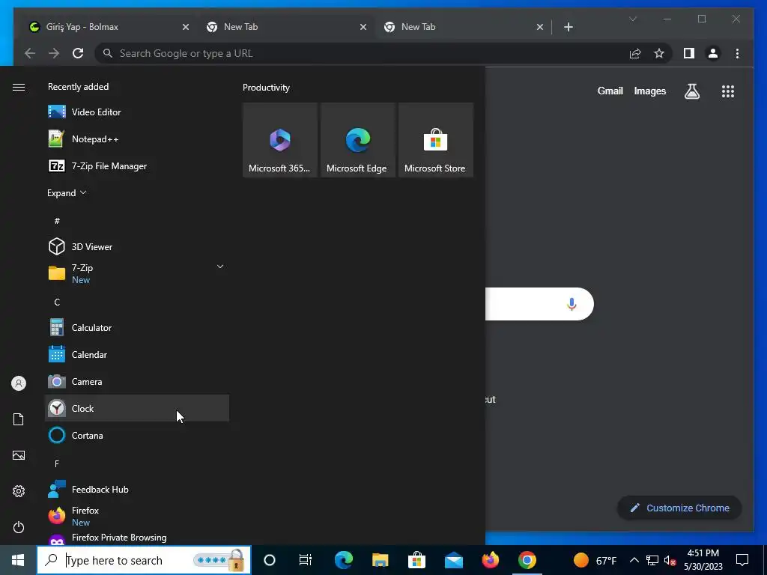Focus taskbar search box
This screenshot has height=575, width=767.
[144, 560]
